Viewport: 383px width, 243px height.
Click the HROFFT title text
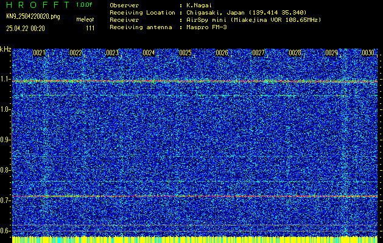click(38, 5)
